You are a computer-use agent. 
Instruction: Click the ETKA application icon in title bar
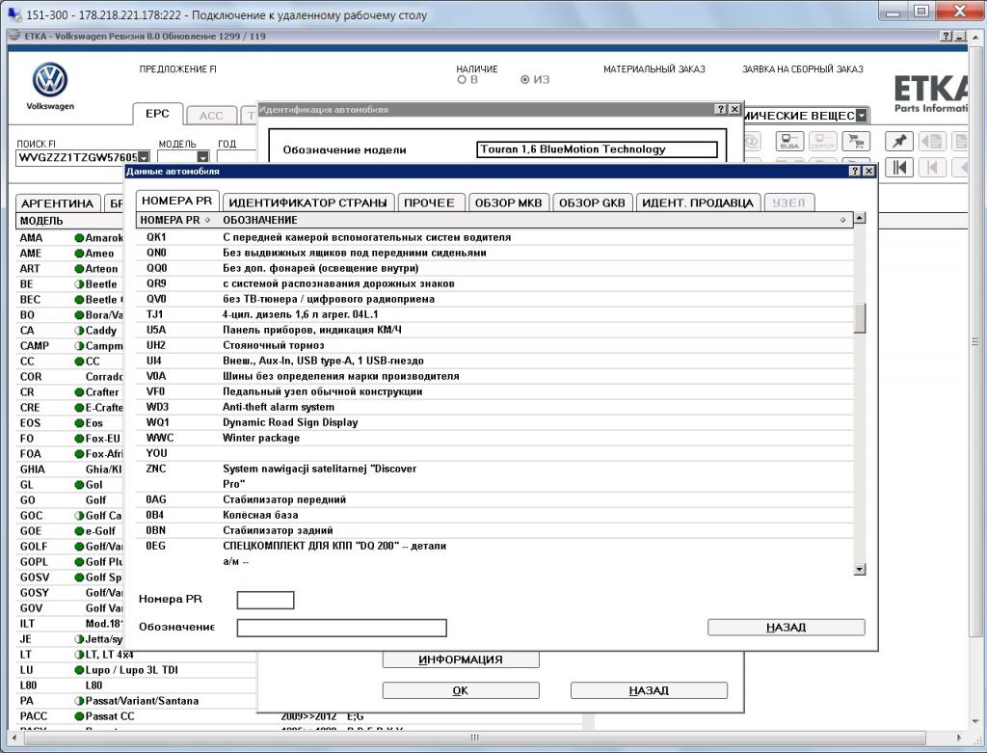point(14,36)
